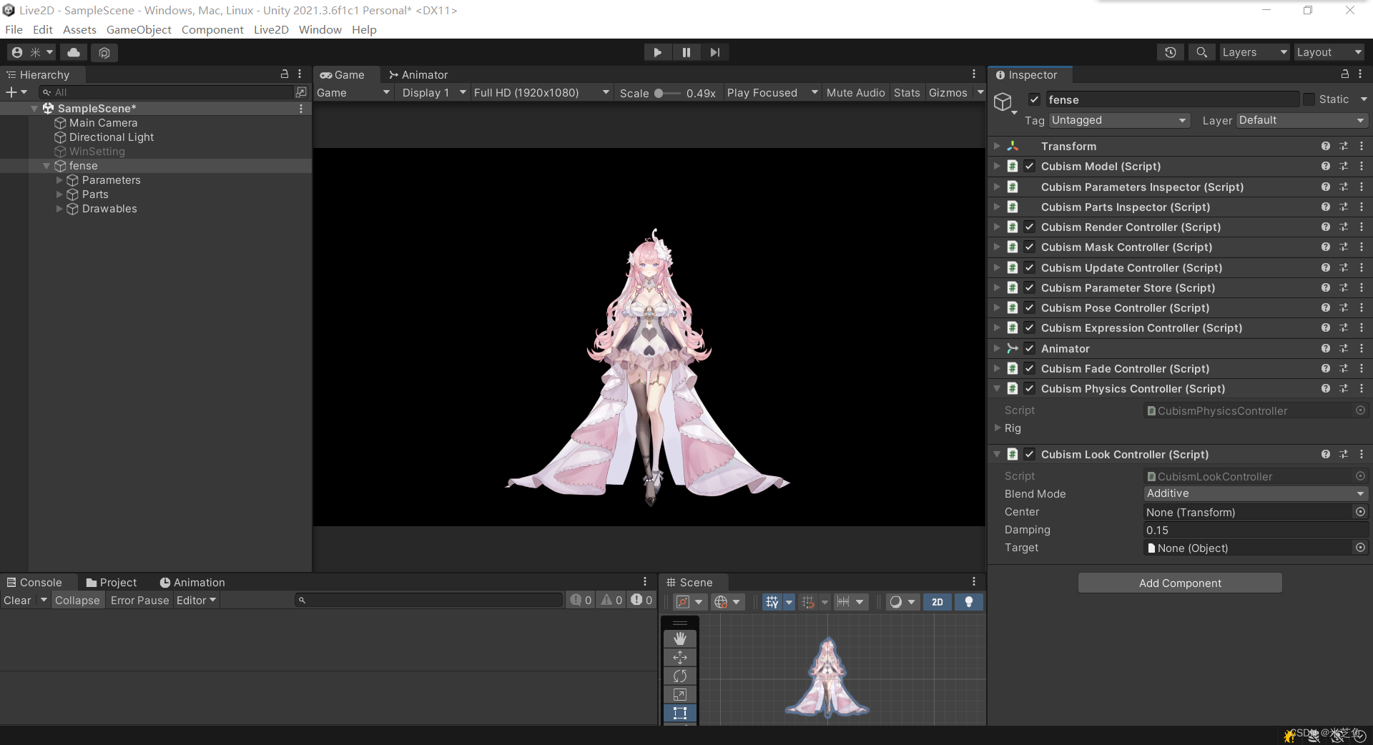Open the Blend Mode Additive dropdown
The height and width of the screenshot is (745, 1373).
[1256, 493]
